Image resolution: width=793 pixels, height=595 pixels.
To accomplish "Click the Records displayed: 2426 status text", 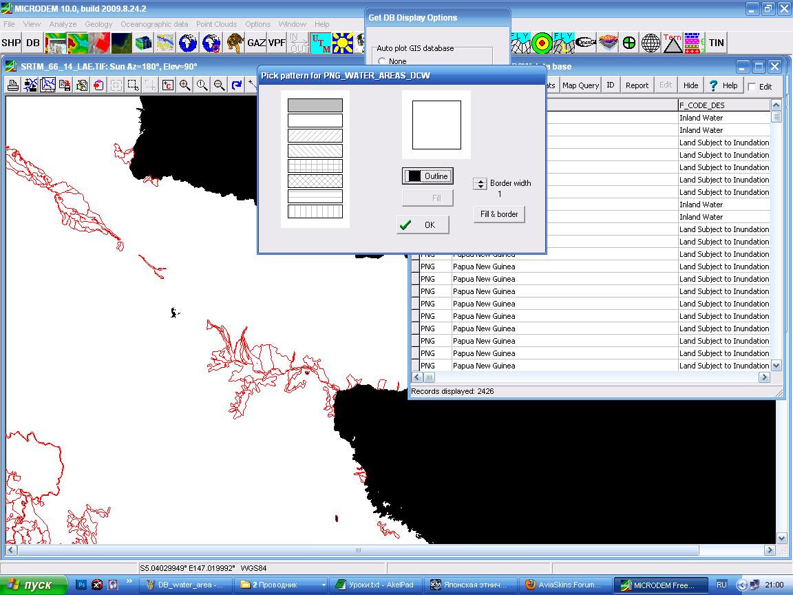I will click(453, 391).
